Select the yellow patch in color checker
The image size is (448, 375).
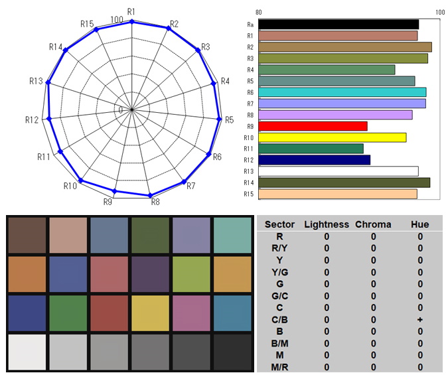click(x=150, y=313)
